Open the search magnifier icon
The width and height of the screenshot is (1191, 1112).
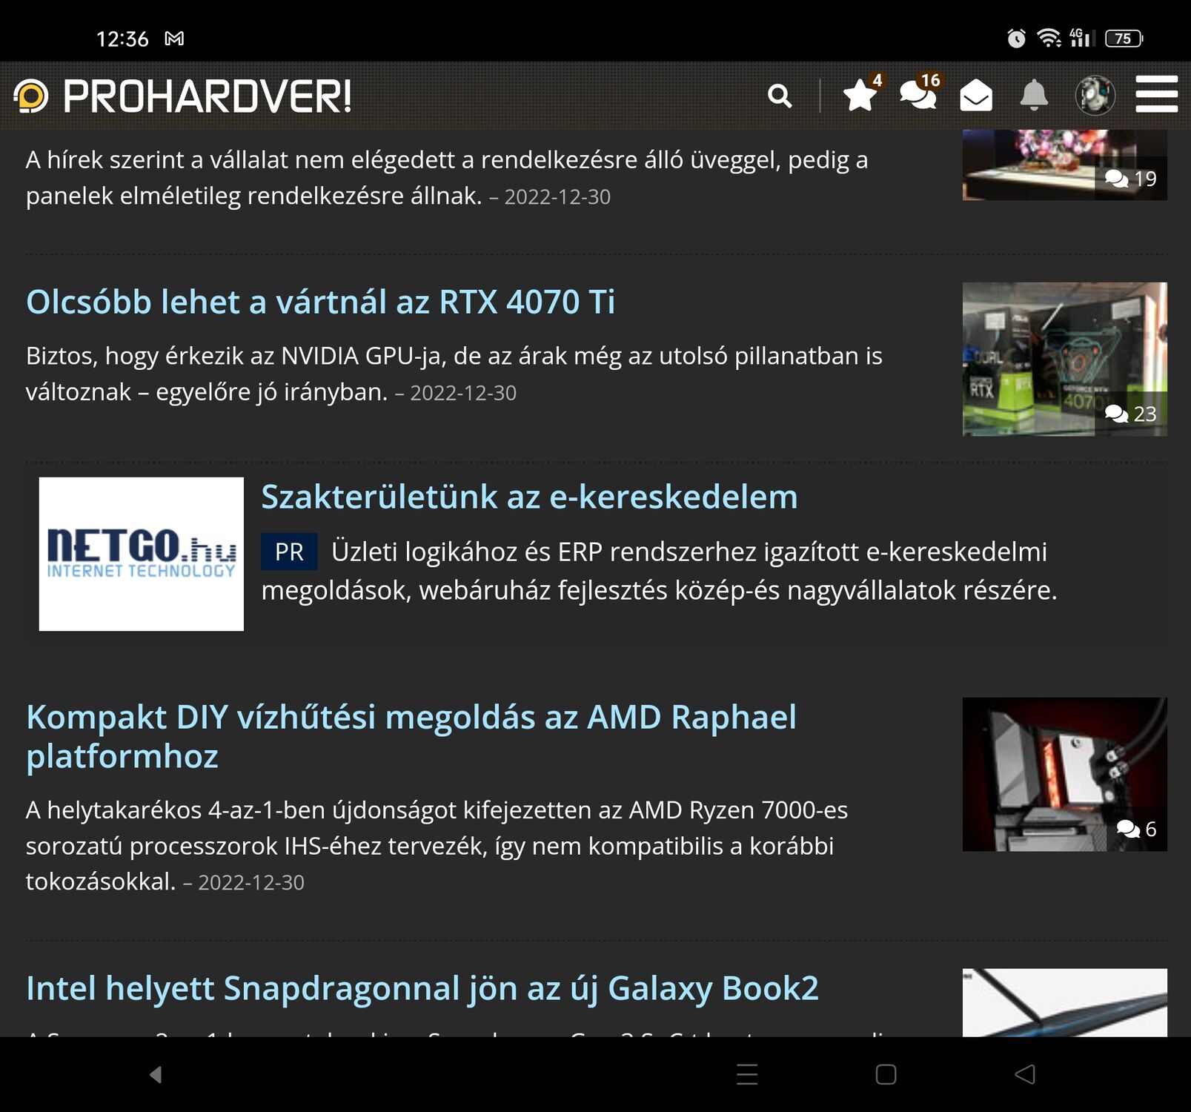[780, 96]
